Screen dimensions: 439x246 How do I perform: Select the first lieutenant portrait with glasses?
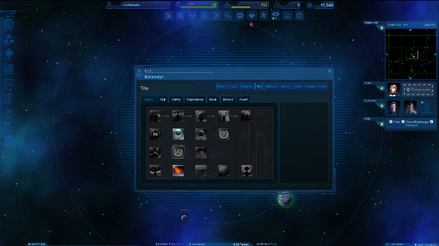click(393, 108)
